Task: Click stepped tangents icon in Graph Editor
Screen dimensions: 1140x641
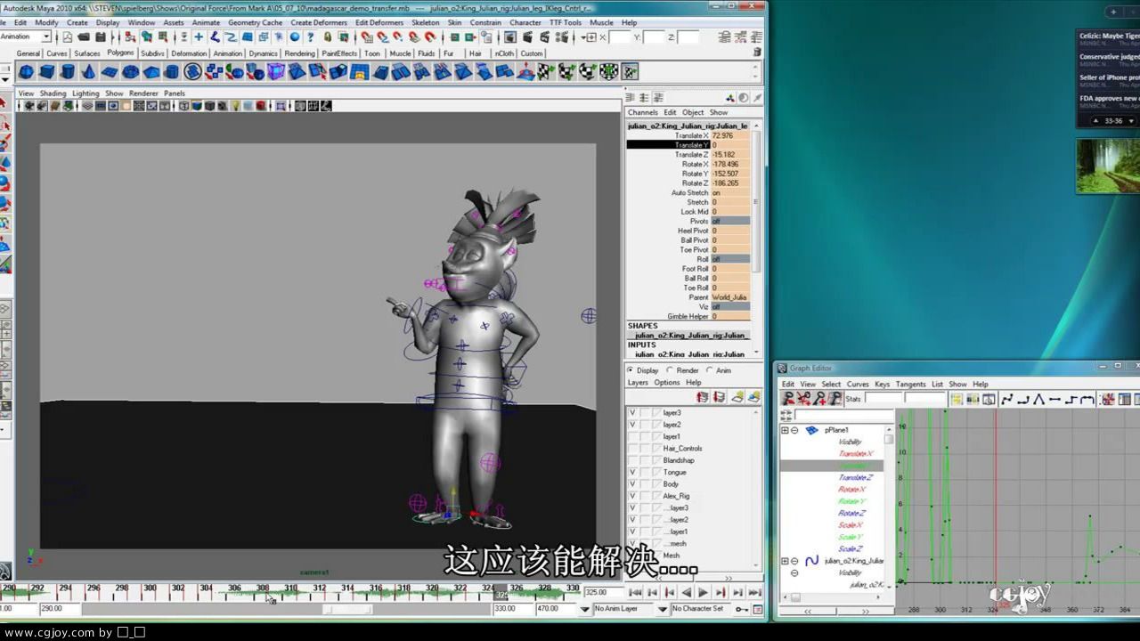Action: click(1071, 399)
